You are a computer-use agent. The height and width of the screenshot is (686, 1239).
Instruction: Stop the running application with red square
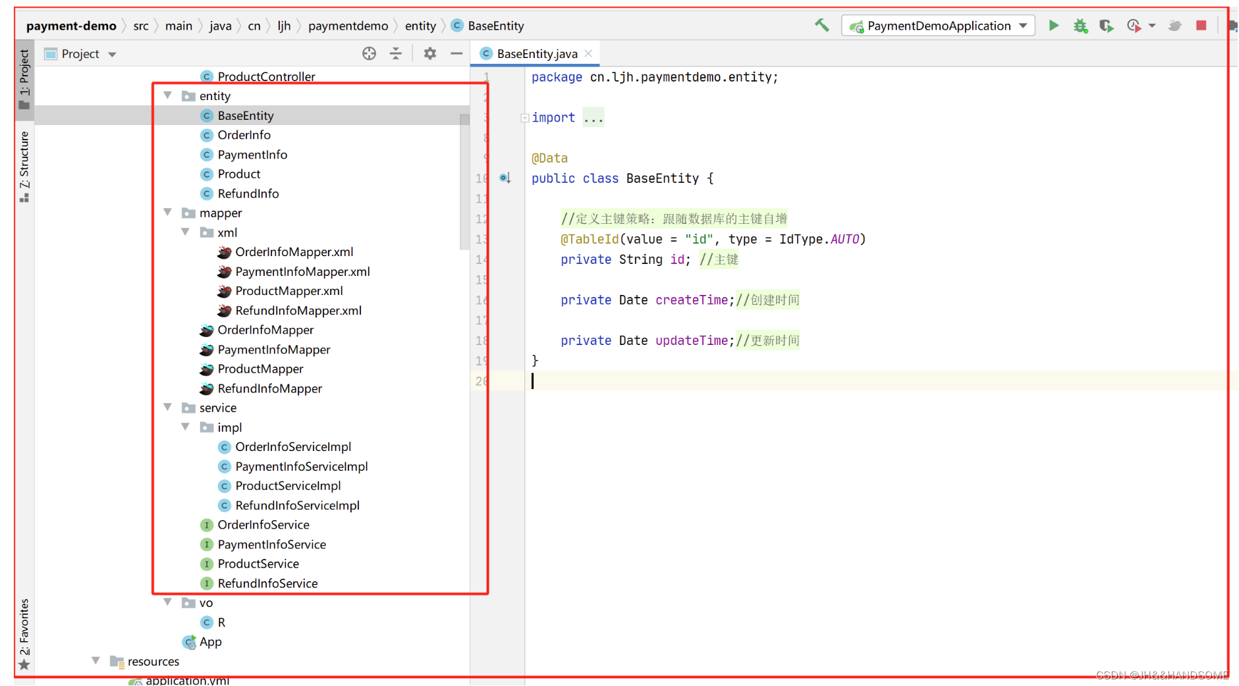point(1201,25)
